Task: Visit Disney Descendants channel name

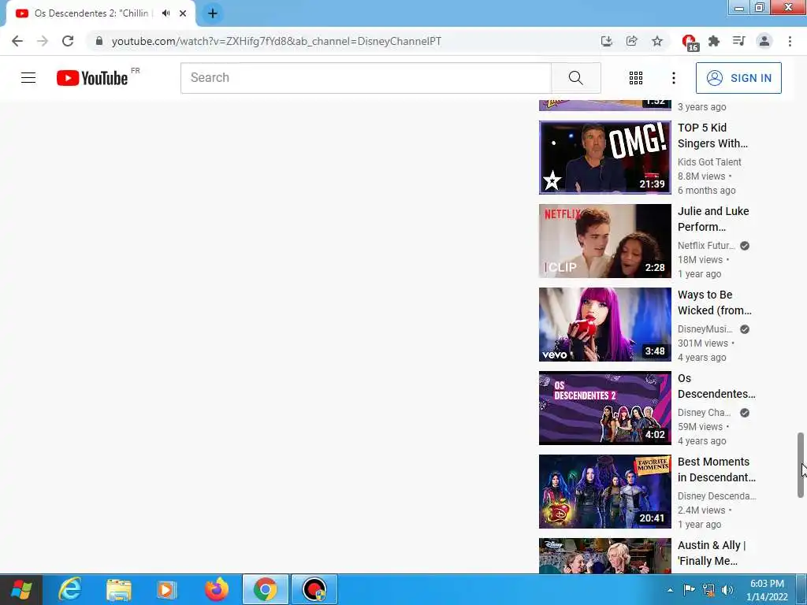Action: tap(716, 496)
